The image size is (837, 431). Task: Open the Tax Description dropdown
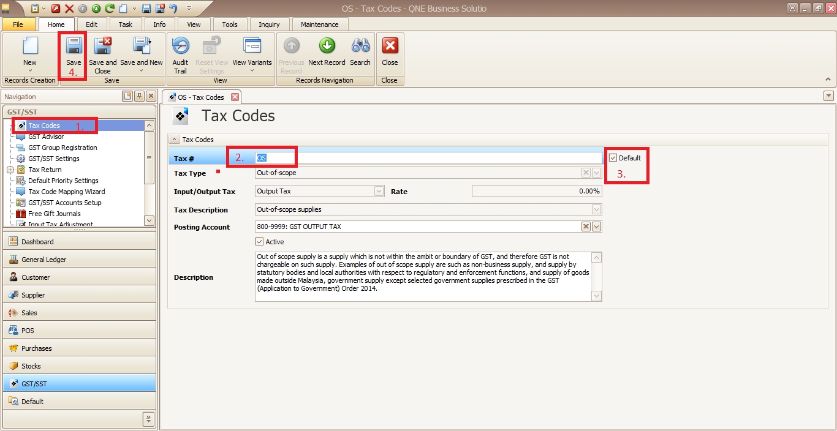tap(597, 210)
